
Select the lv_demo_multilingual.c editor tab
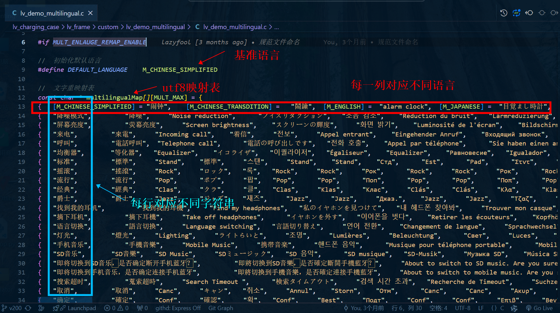click(x=51, y=13)
